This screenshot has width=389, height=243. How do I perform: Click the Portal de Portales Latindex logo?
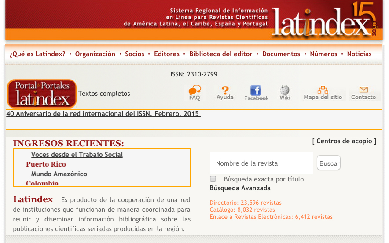coord(42,94)
